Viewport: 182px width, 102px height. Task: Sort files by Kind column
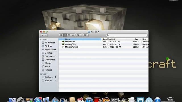[145, 39]
